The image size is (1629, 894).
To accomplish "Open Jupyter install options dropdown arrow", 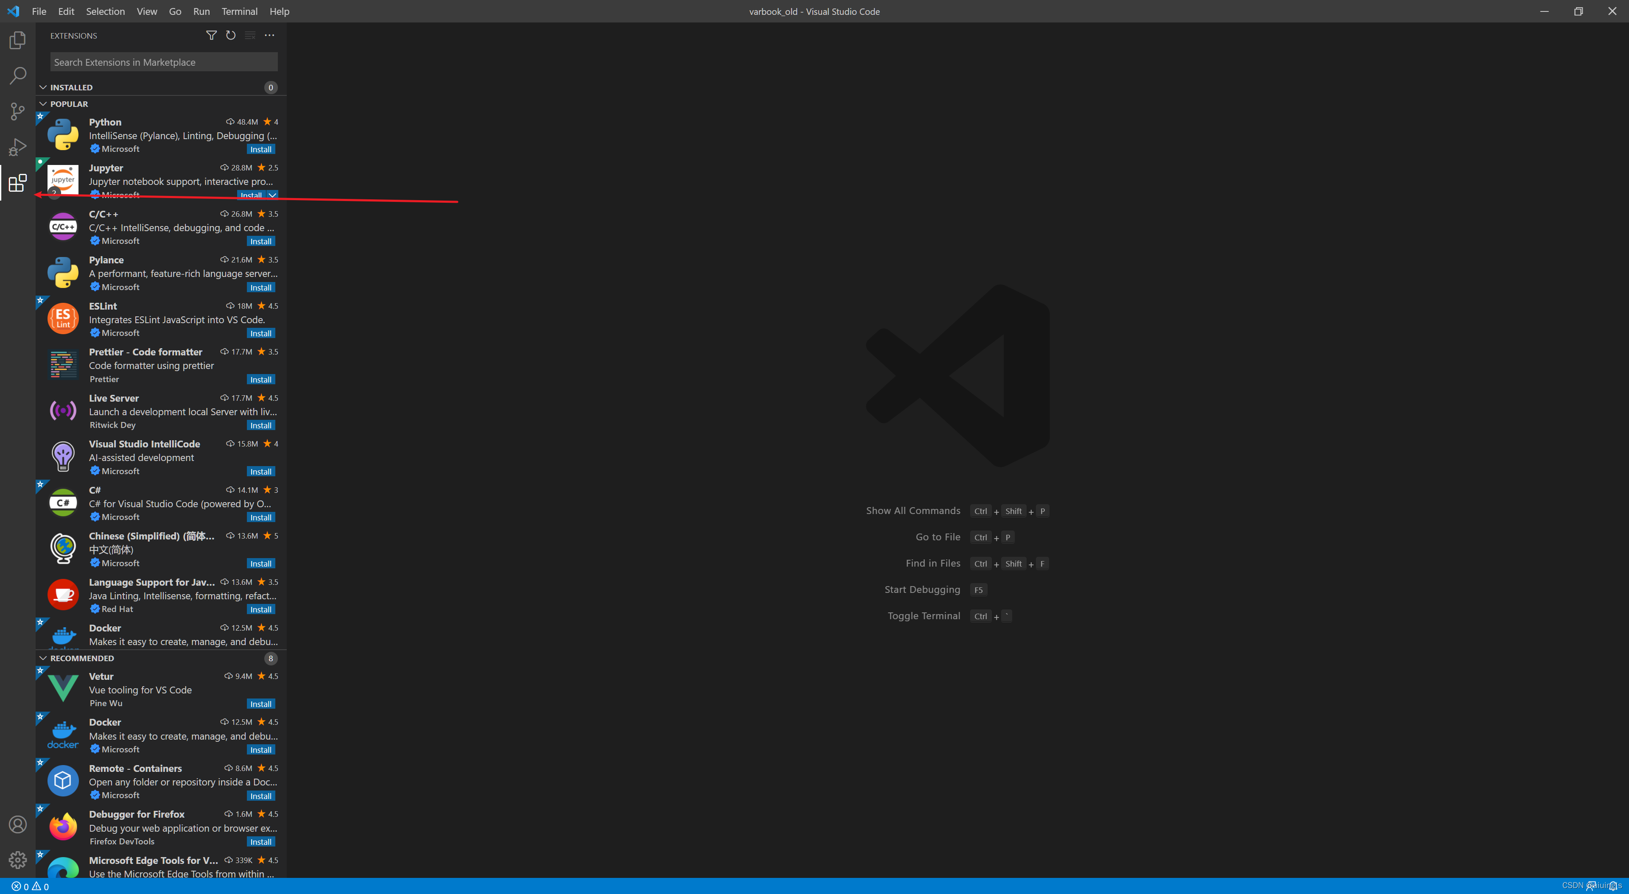I will tap(272, 195).
